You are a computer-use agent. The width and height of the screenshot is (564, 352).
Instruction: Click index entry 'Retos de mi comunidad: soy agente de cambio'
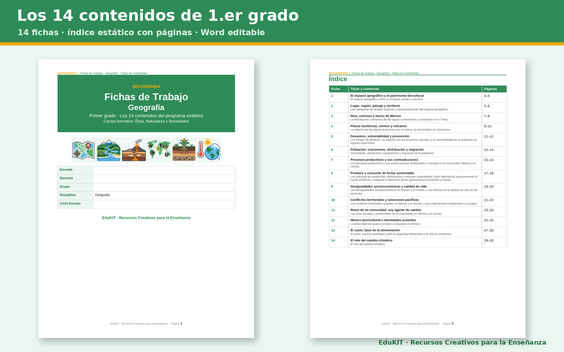(x=386, y=210)
